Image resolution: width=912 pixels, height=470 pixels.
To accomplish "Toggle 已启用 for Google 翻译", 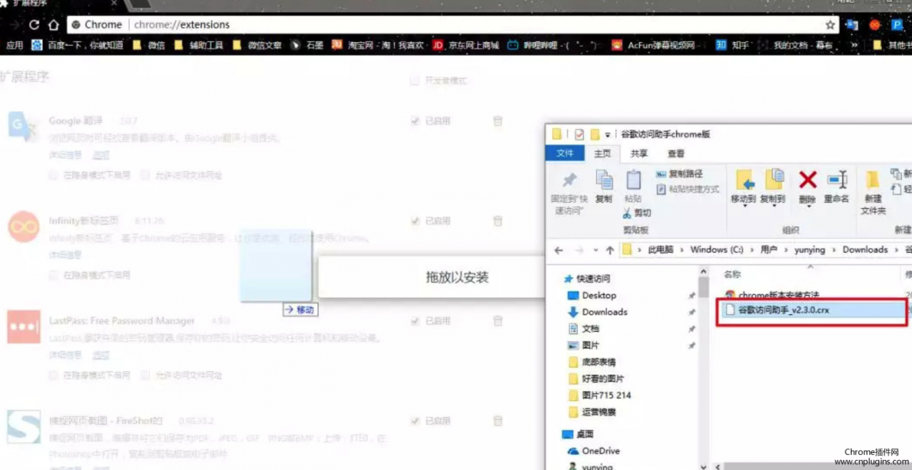I will (x=415, y=121).
